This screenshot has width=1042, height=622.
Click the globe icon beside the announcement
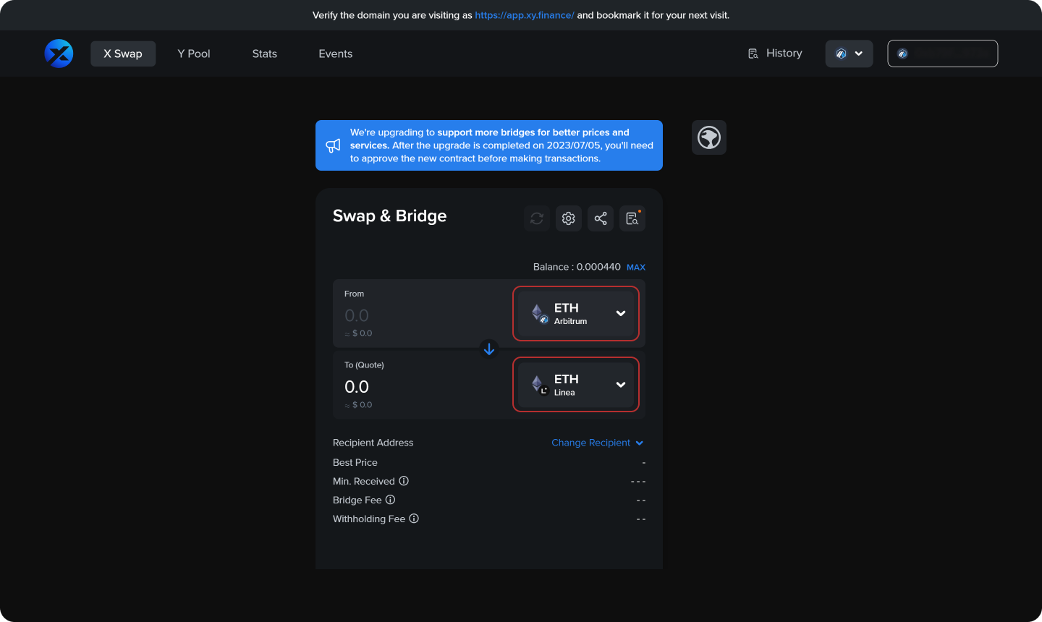709,137
